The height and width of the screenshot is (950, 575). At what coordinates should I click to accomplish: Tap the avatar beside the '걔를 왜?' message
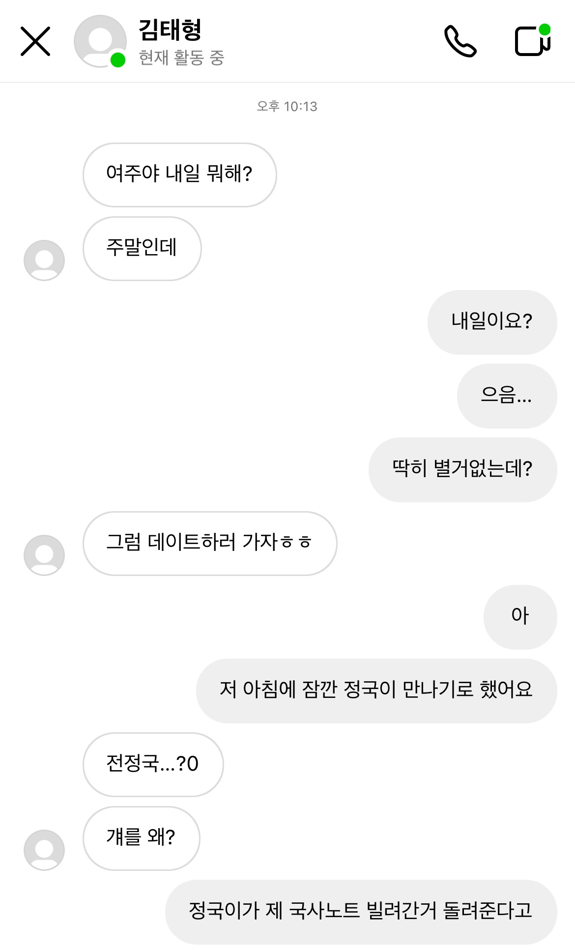click(x=44, y=850)
